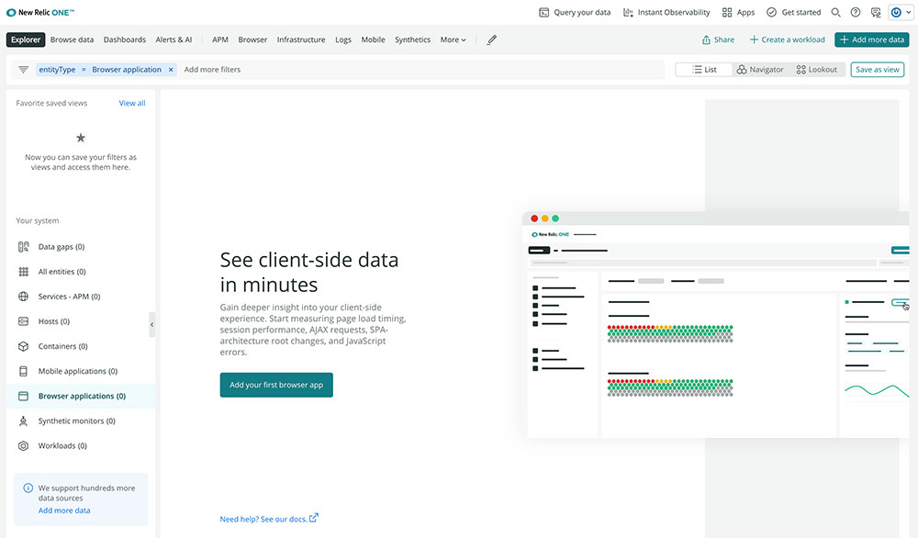This screenshot has height=538, width=918.
Task: Open the Browser nav tab
Action: coord(252,39)
